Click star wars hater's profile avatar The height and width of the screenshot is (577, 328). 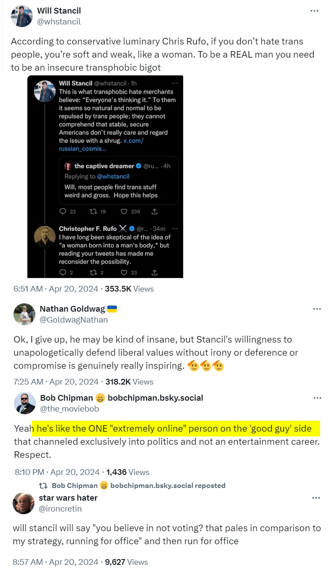(x=24, y=503)
